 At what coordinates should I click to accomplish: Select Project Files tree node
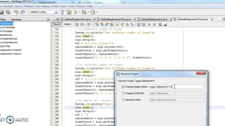(5, 46)
